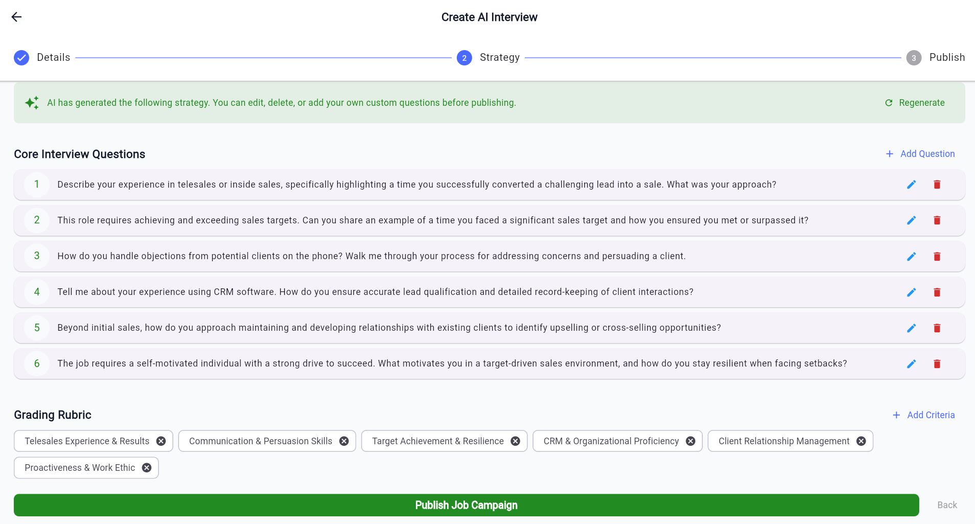Delete question 5 about upselling opportunities
The height and width of the screenshot is (524, 975).
tap(937, 328)
